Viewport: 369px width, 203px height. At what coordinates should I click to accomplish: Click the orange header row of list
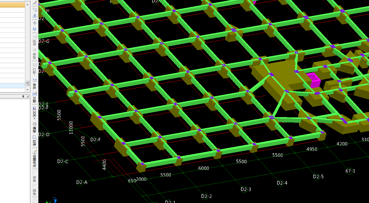(x=13, y=5)
